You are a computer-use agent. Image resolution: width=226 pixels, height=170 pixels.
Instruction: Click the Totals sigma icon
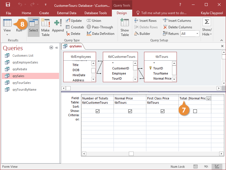(207, 22)
